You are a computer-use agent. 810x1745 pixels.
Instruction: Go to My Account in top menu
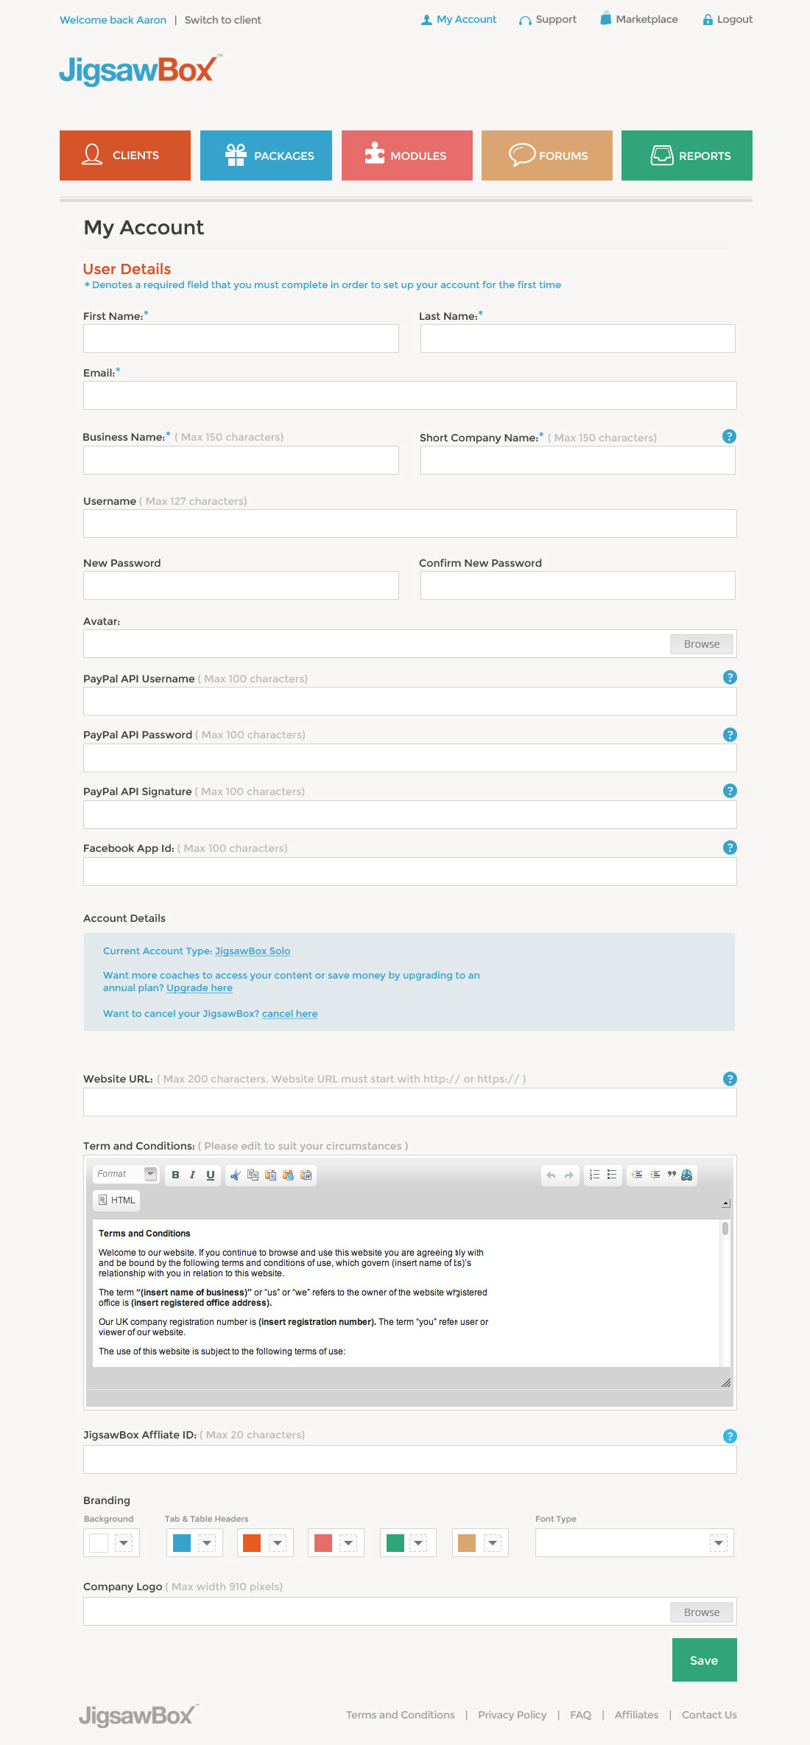tap(459, 19)
